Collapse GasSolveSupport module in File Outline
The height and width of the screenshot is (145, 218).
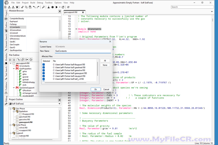pyautogui.click(x=14, y=88)
